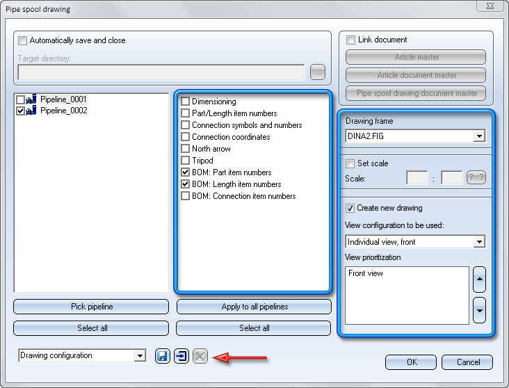Enable Automatically save and close

[22, 40]
